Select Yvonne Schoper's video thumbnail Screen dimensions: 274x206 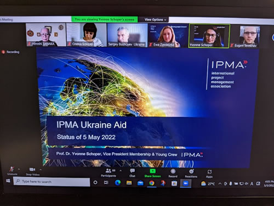point(209,36)
